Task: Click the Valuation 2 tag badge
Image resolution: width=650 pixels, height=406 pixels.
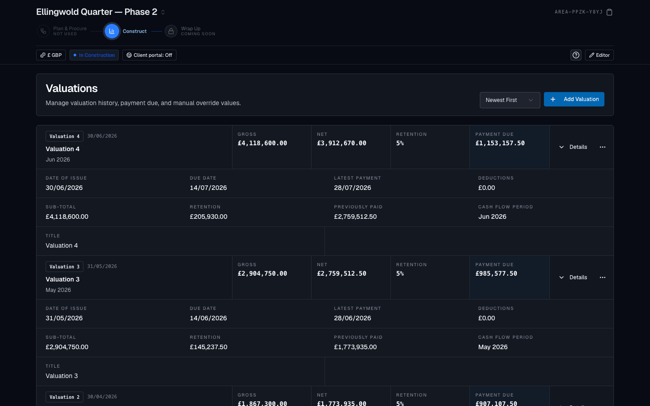Action: [65, 397]
